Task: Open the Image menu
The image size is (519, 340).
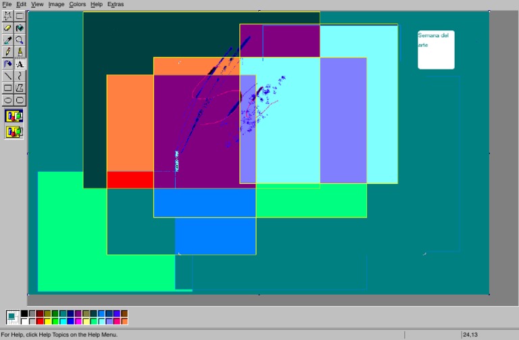Action: (x=56, y=4)
